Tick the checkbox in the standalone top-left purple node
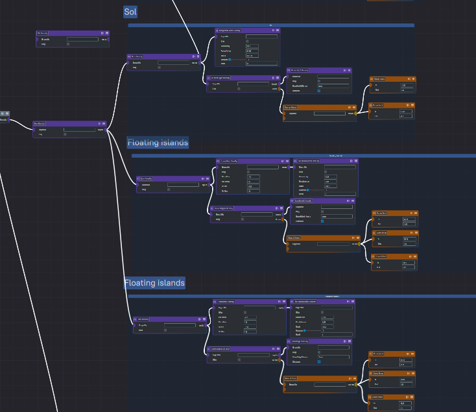This screenshot has height=412, width=476. 68,44
